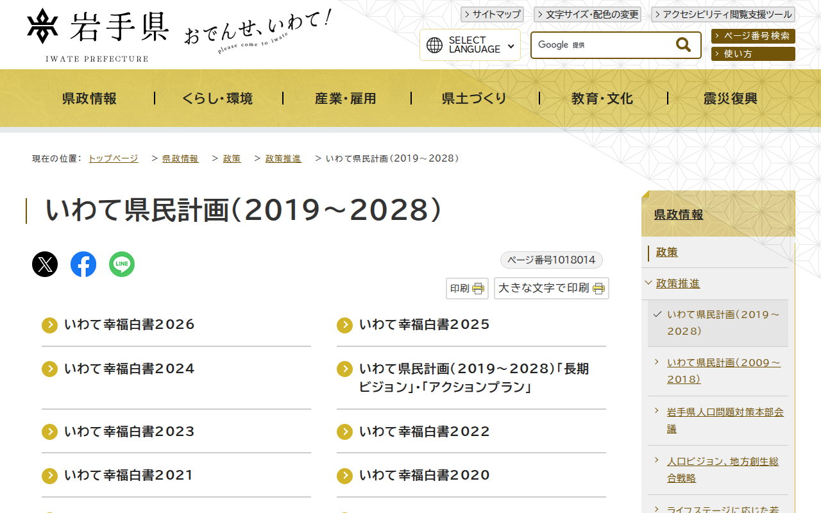
Task: Open いわて幸福白書2023 link
Action: coord(130,432)
